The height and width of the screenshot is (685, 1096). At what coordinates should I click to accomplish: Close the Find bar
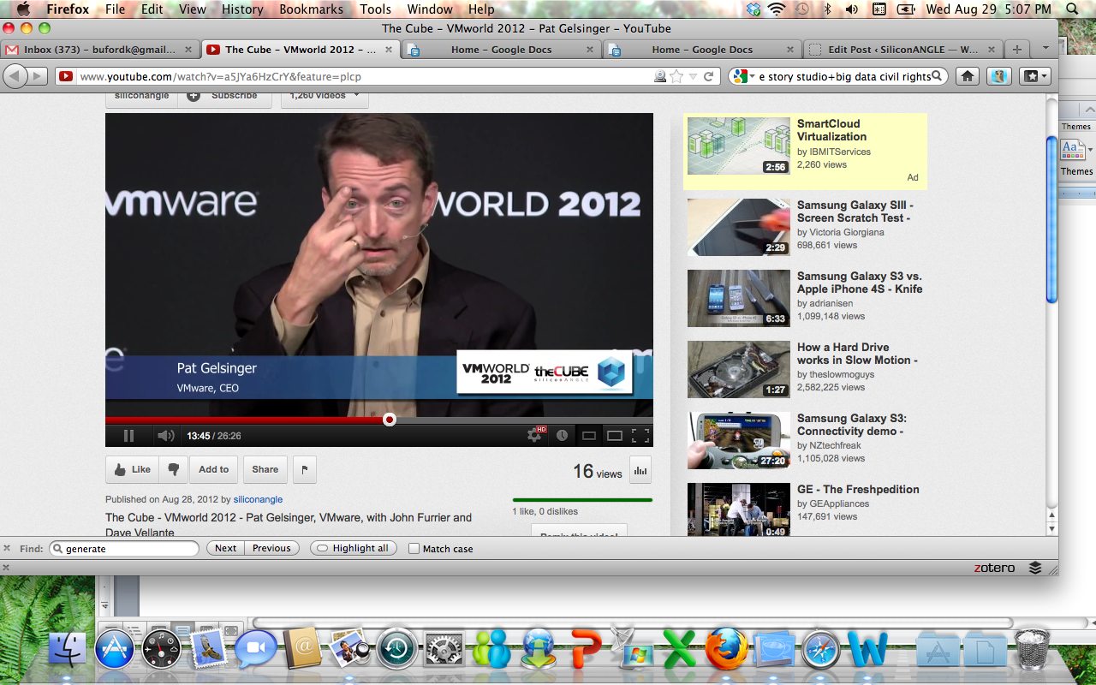[7, 548]
